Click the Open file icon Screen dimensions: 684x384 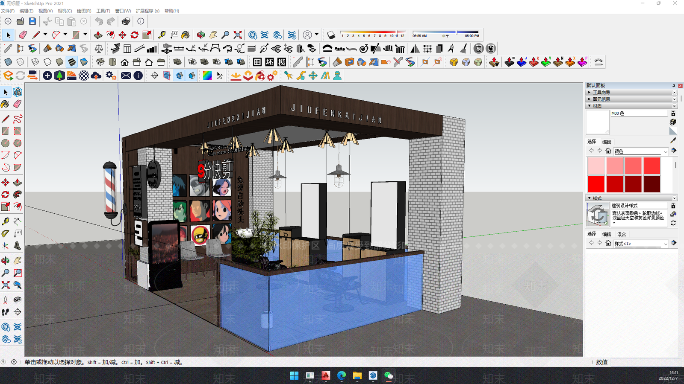pos(20,21)
